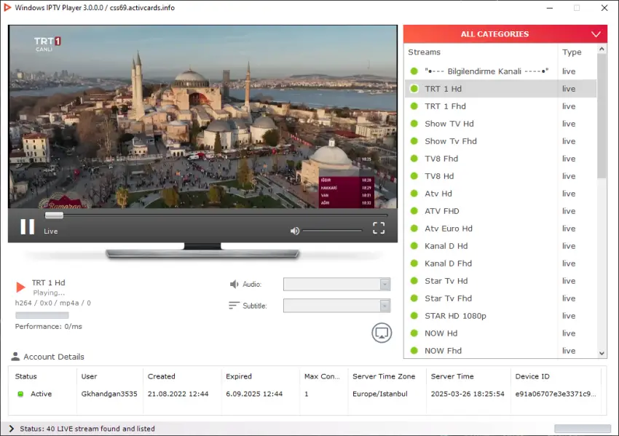This screenshot has width=619, height=436.
Task: Choose ATV FHD stream
Action: click(500, 211)
